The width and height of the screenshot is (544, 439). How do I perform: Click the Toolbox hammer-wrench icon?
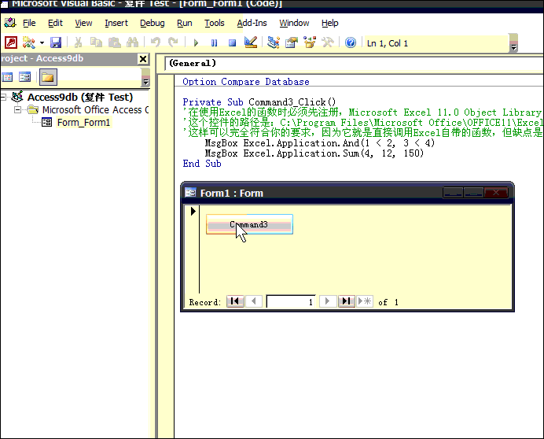[x=328, y=42]
